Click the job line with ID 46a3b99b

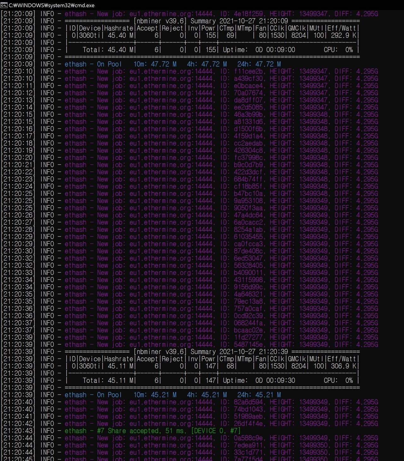(189, 114)
